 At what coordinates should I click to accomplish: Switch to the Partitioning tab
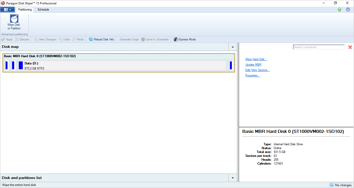25,10
